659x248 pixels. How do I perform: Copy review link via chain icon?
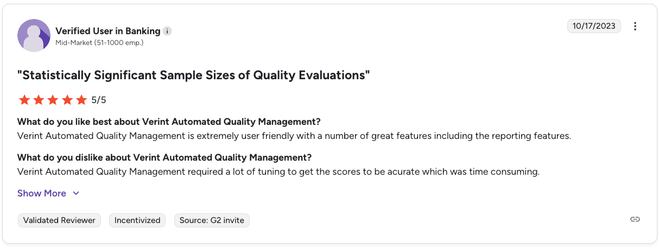[x=635, y=219]
